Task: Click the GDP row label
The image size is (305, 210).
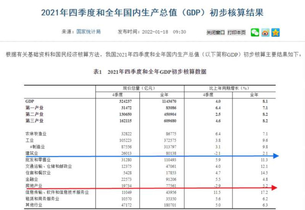Action: coord(30,101)
